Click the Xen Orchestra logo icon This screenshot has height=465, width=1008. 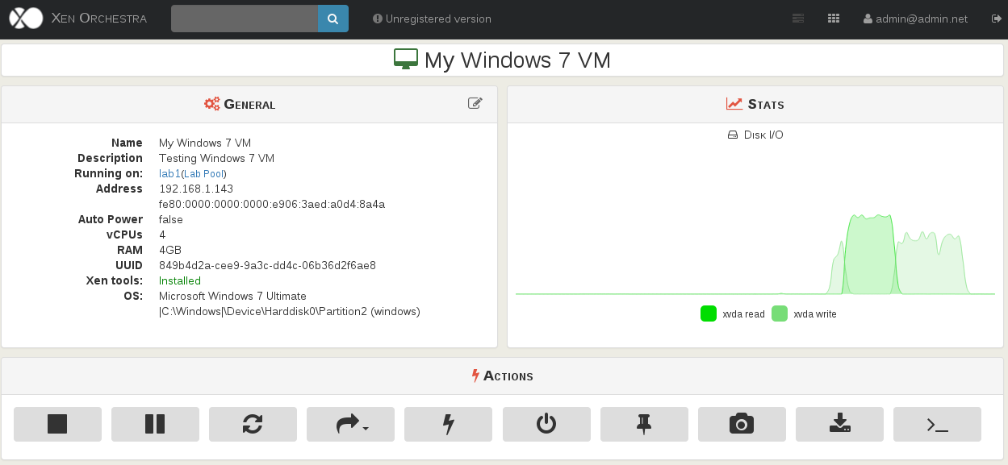click(x=26, y=19)
